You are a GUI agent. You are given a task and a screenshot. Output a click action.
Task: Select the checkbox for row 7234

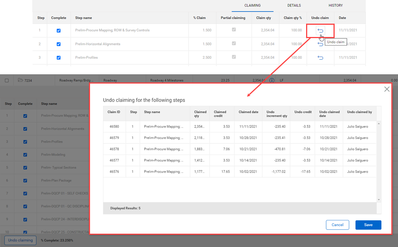[x=7, y=81]
